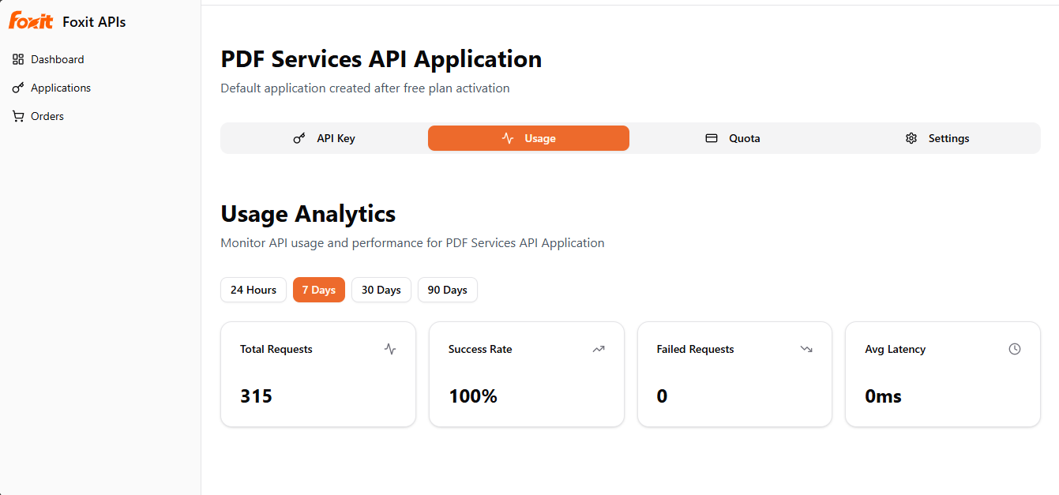Click the trending-down icon on Failed Requests card
1059x495 pixels.
tap(806, 349)
